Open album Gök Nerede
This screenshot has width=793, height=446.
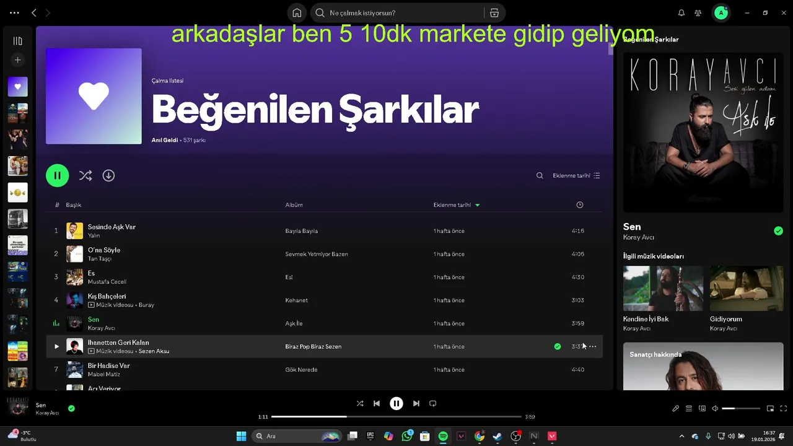coord(301,370)
